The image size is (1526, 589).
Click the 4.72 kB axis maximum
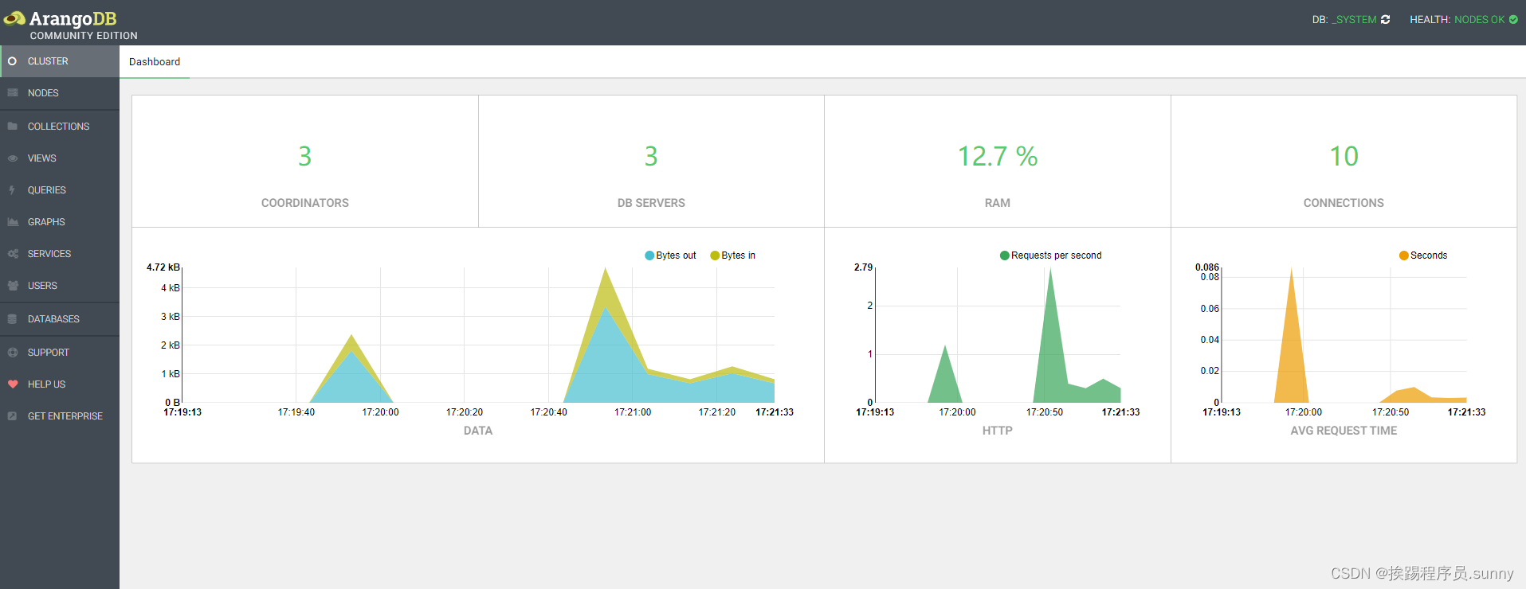point(163,267)
